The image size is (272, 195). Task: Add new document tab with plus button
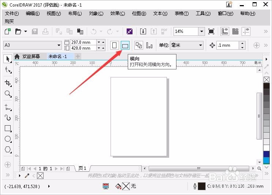coord(78,56)
